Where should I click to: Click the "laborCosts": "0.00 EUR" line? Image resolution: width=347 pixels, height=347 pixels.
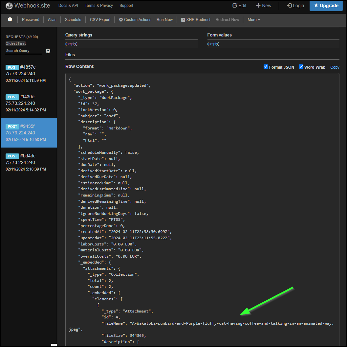107,244
